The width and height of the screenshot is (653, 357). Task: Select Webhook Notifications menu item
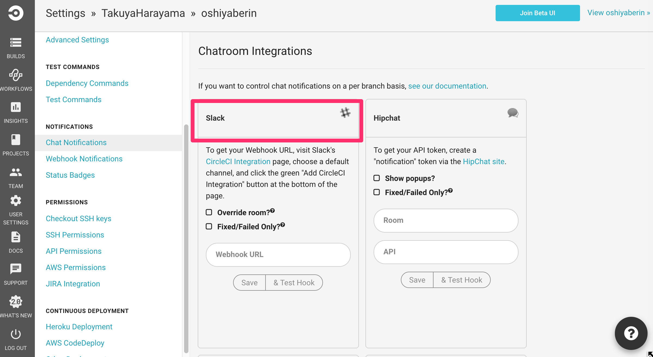pos(84,158)
